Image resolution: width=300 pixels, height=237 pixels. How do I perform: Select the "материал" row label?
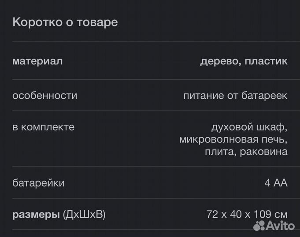pos(37,61)
